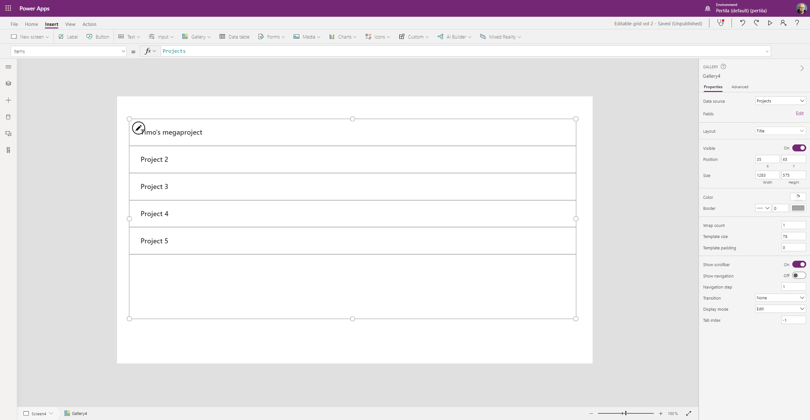The image size is (810, 420).
Task: Click the Template size input field
Action: point(793,236)
